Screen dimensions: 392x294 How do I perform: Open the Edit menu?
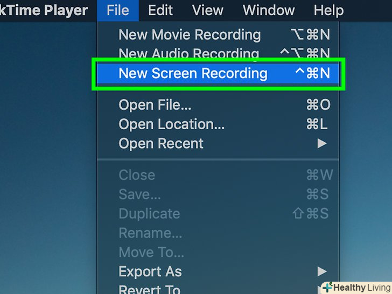click(x=160, y=10)
